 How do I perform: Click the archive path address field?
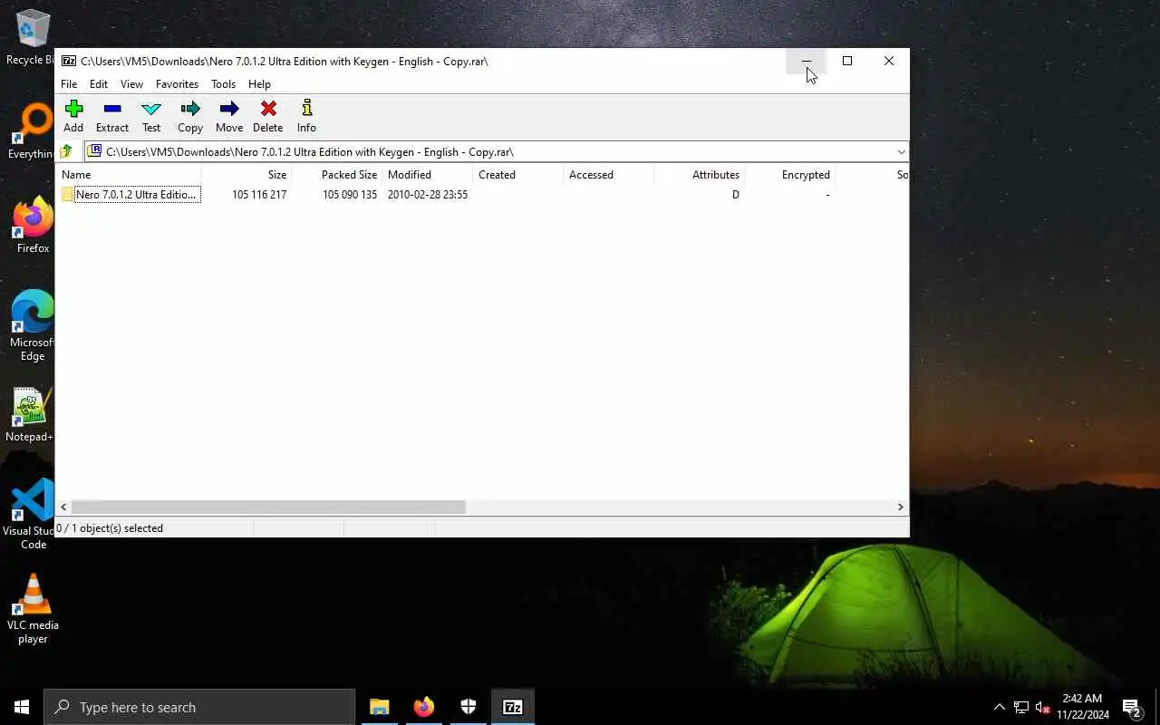[497, 151]
